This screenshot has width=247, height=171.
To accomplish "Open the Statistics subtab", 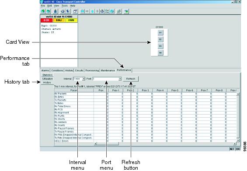I will click(x=47, y=75).
